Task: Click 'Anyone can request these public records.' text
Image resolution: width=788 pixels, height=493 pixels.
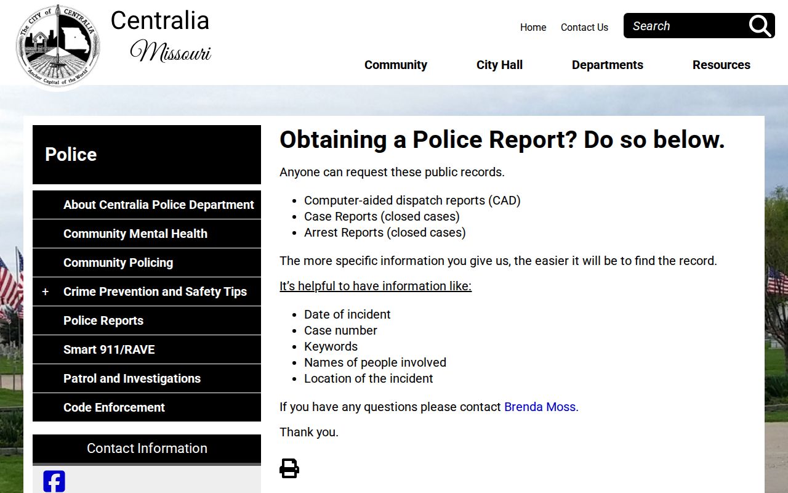Action: [392, 172]
